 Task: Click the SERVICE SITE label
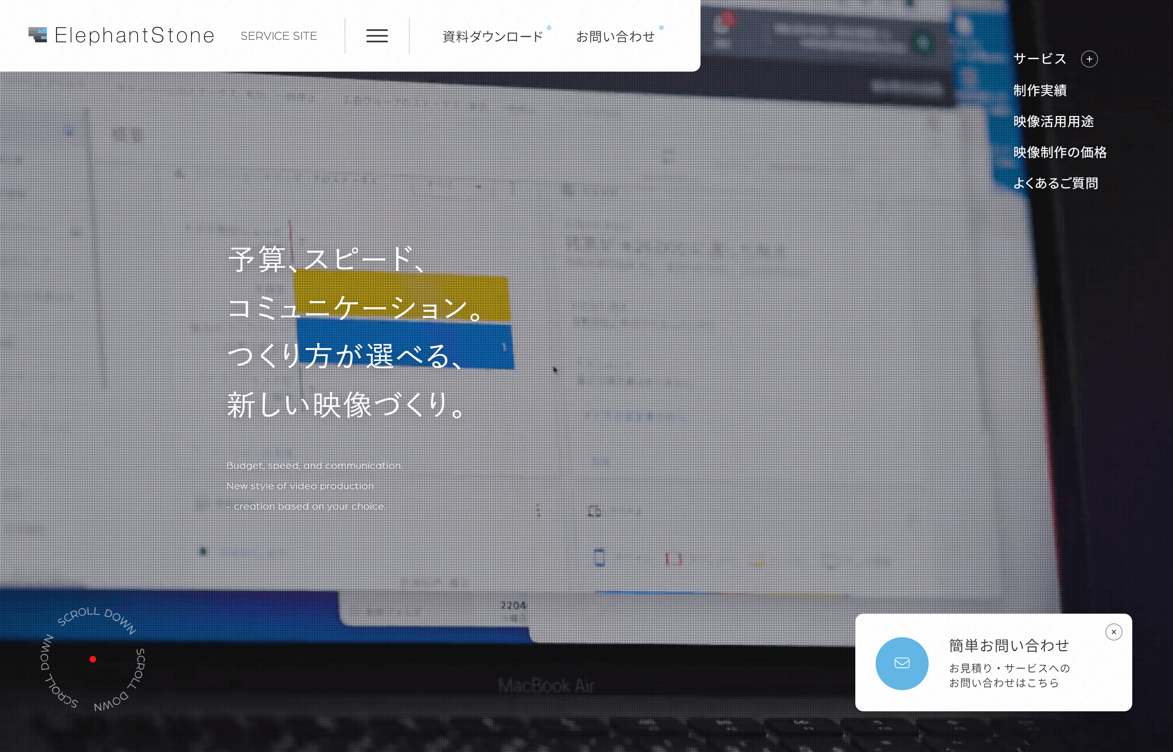[x=279, y=36]
